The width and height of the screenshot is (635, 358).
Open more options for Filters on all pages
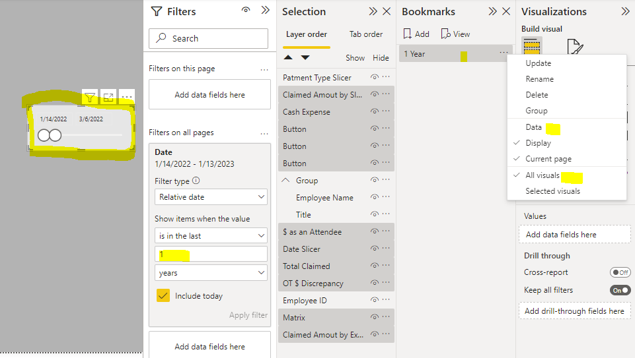264,133
